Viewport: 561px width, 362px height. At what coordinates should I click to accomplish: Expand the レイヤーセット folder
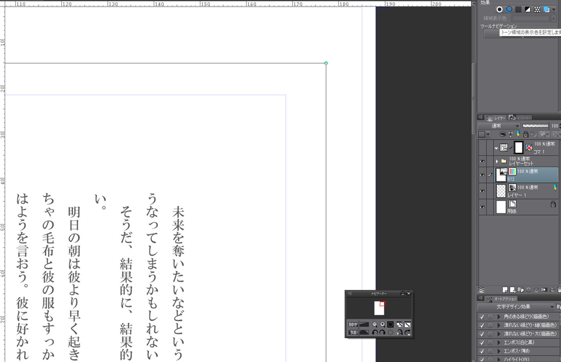tap(497, 161)
